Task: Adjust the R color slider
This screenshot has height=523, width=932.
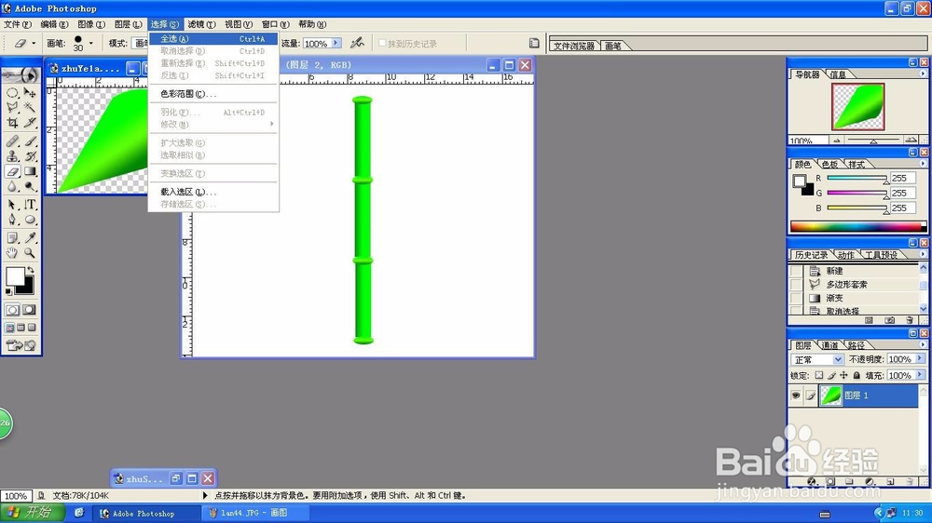Action: click(x=857, y=178)
